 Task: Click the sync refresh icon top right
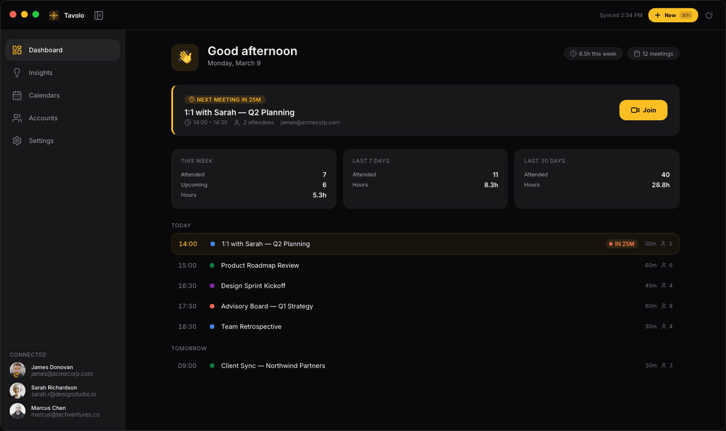click(708, 15)
